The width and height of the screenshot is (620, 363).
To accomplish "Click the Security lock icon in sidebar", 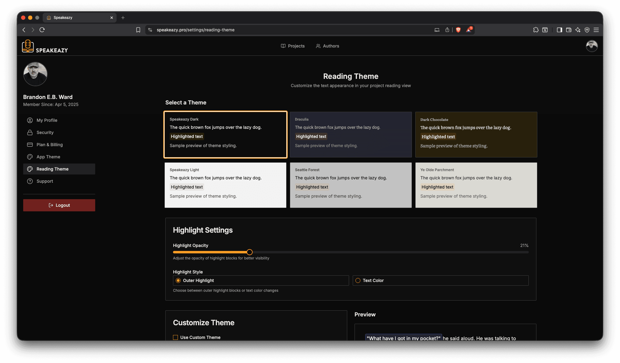I will tap(30, 132).
